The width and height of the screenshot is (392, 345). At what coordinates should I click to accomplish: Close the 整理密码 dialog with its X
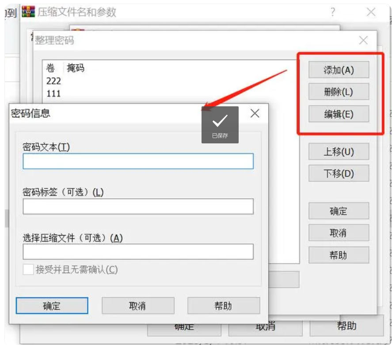[363, 40]
